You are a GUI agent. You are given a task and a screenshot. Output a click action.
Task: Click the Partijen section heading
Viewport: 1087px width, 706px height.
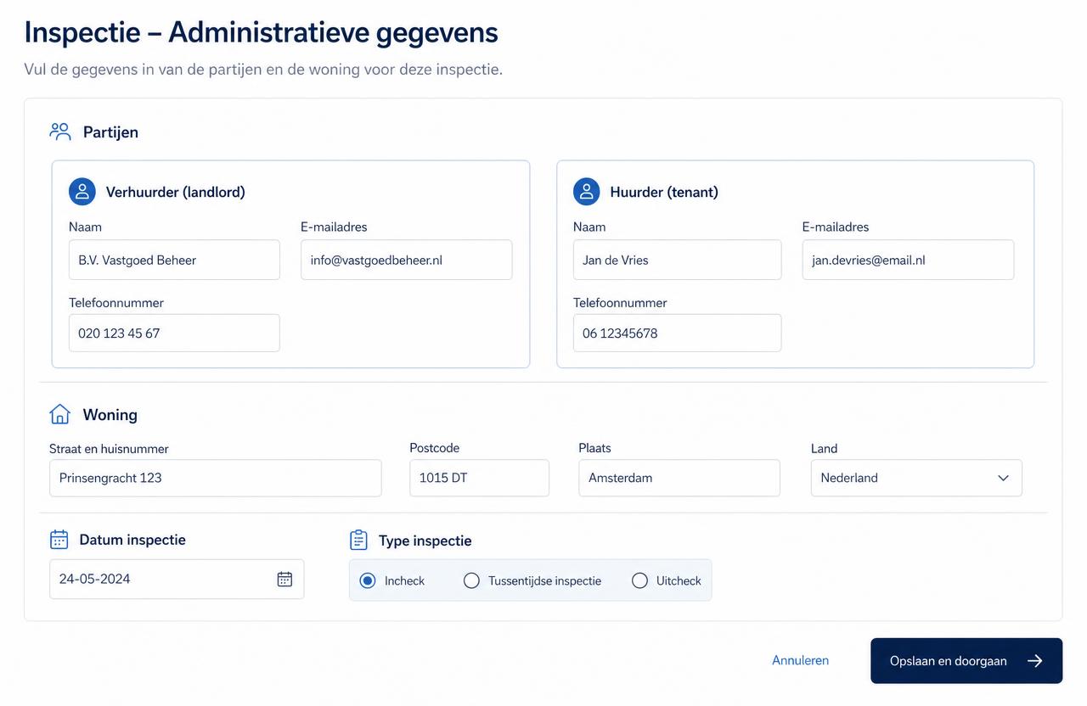[x=110, y=132]
